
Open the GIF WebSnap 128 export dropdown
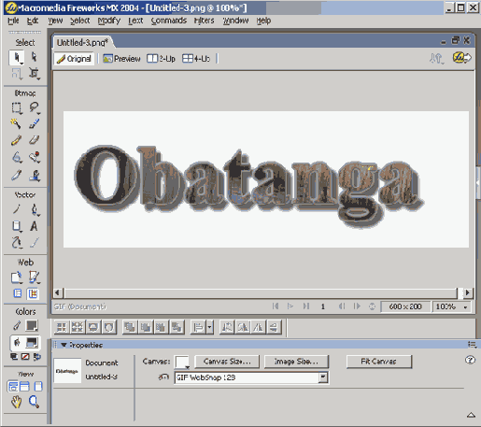tap(323, 377)
